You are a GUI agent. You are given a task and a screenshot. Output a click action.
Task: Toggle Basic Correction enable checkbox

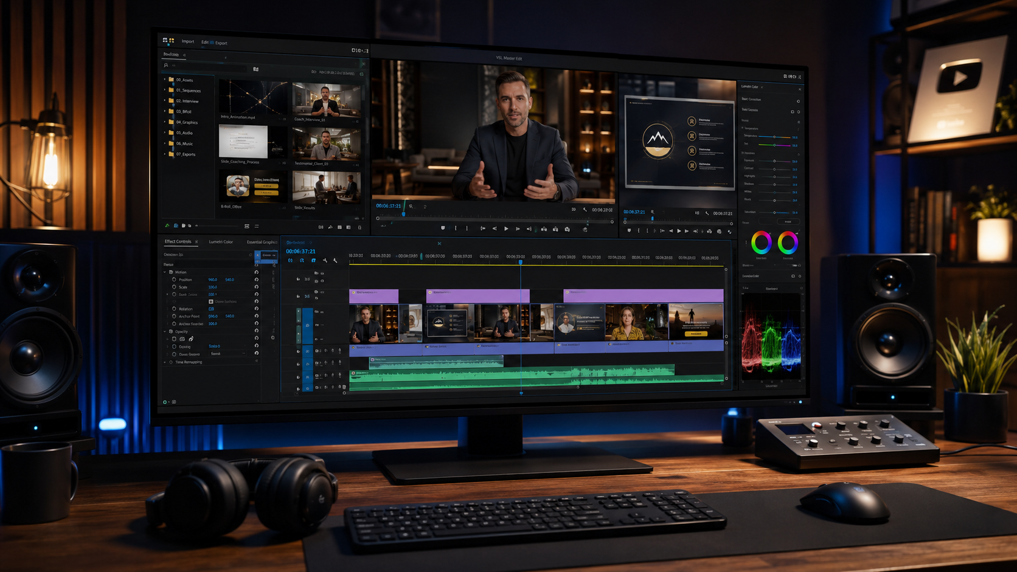798,101
